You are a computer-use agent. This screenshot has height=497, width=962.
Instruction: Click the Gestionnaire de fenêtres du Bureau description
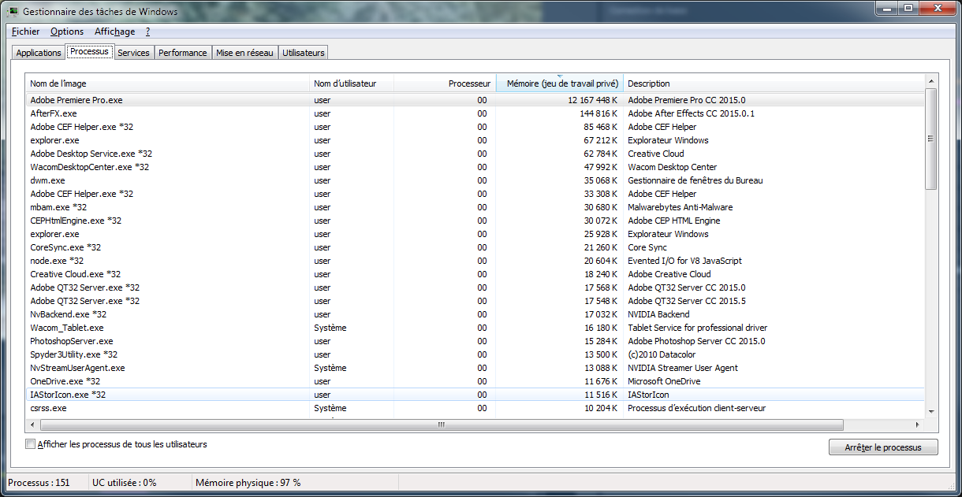click(x=695, y=180)
